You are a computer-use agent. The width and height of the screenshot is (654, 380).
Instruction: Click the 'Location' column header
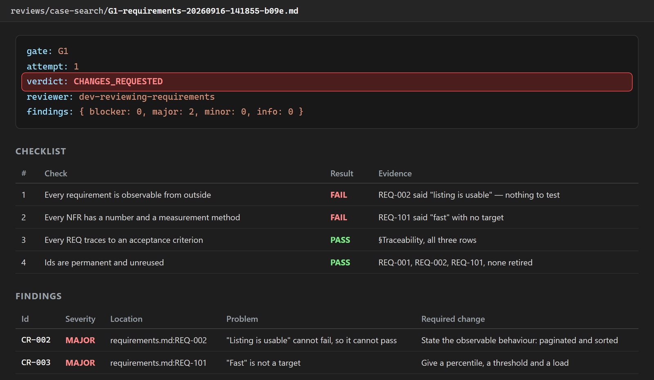coord(126,319)
